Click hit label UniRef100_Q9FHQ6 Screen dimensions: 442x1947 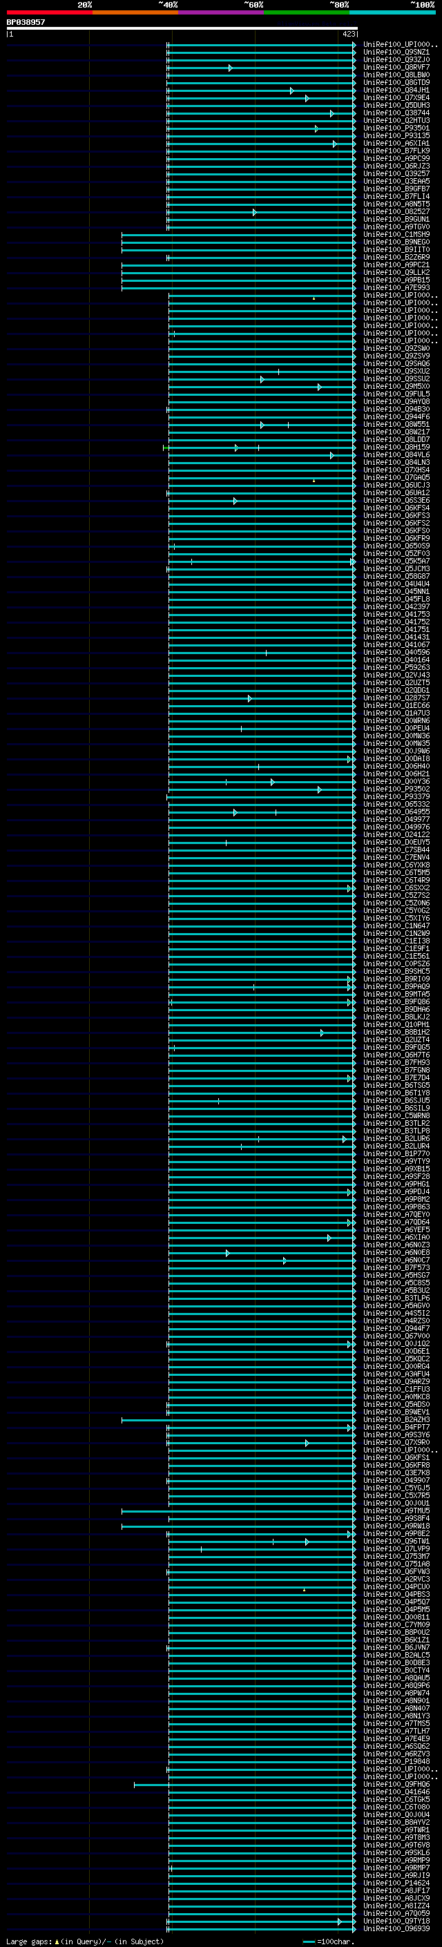[396, 1785]
